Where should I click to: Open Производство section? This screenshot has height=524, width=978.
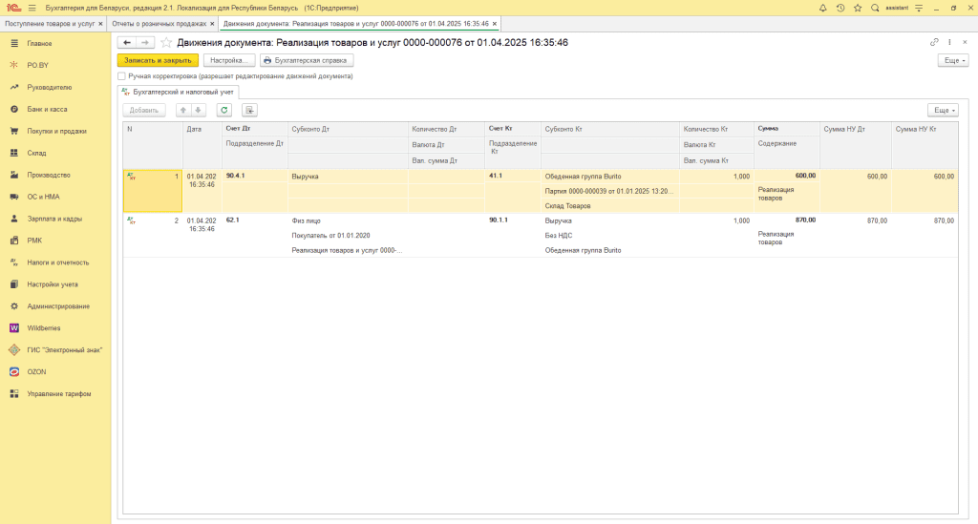coord(49,175)
